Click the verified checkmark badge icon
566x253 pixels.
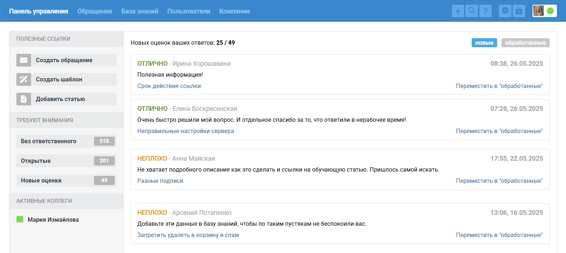click(505, 11)
